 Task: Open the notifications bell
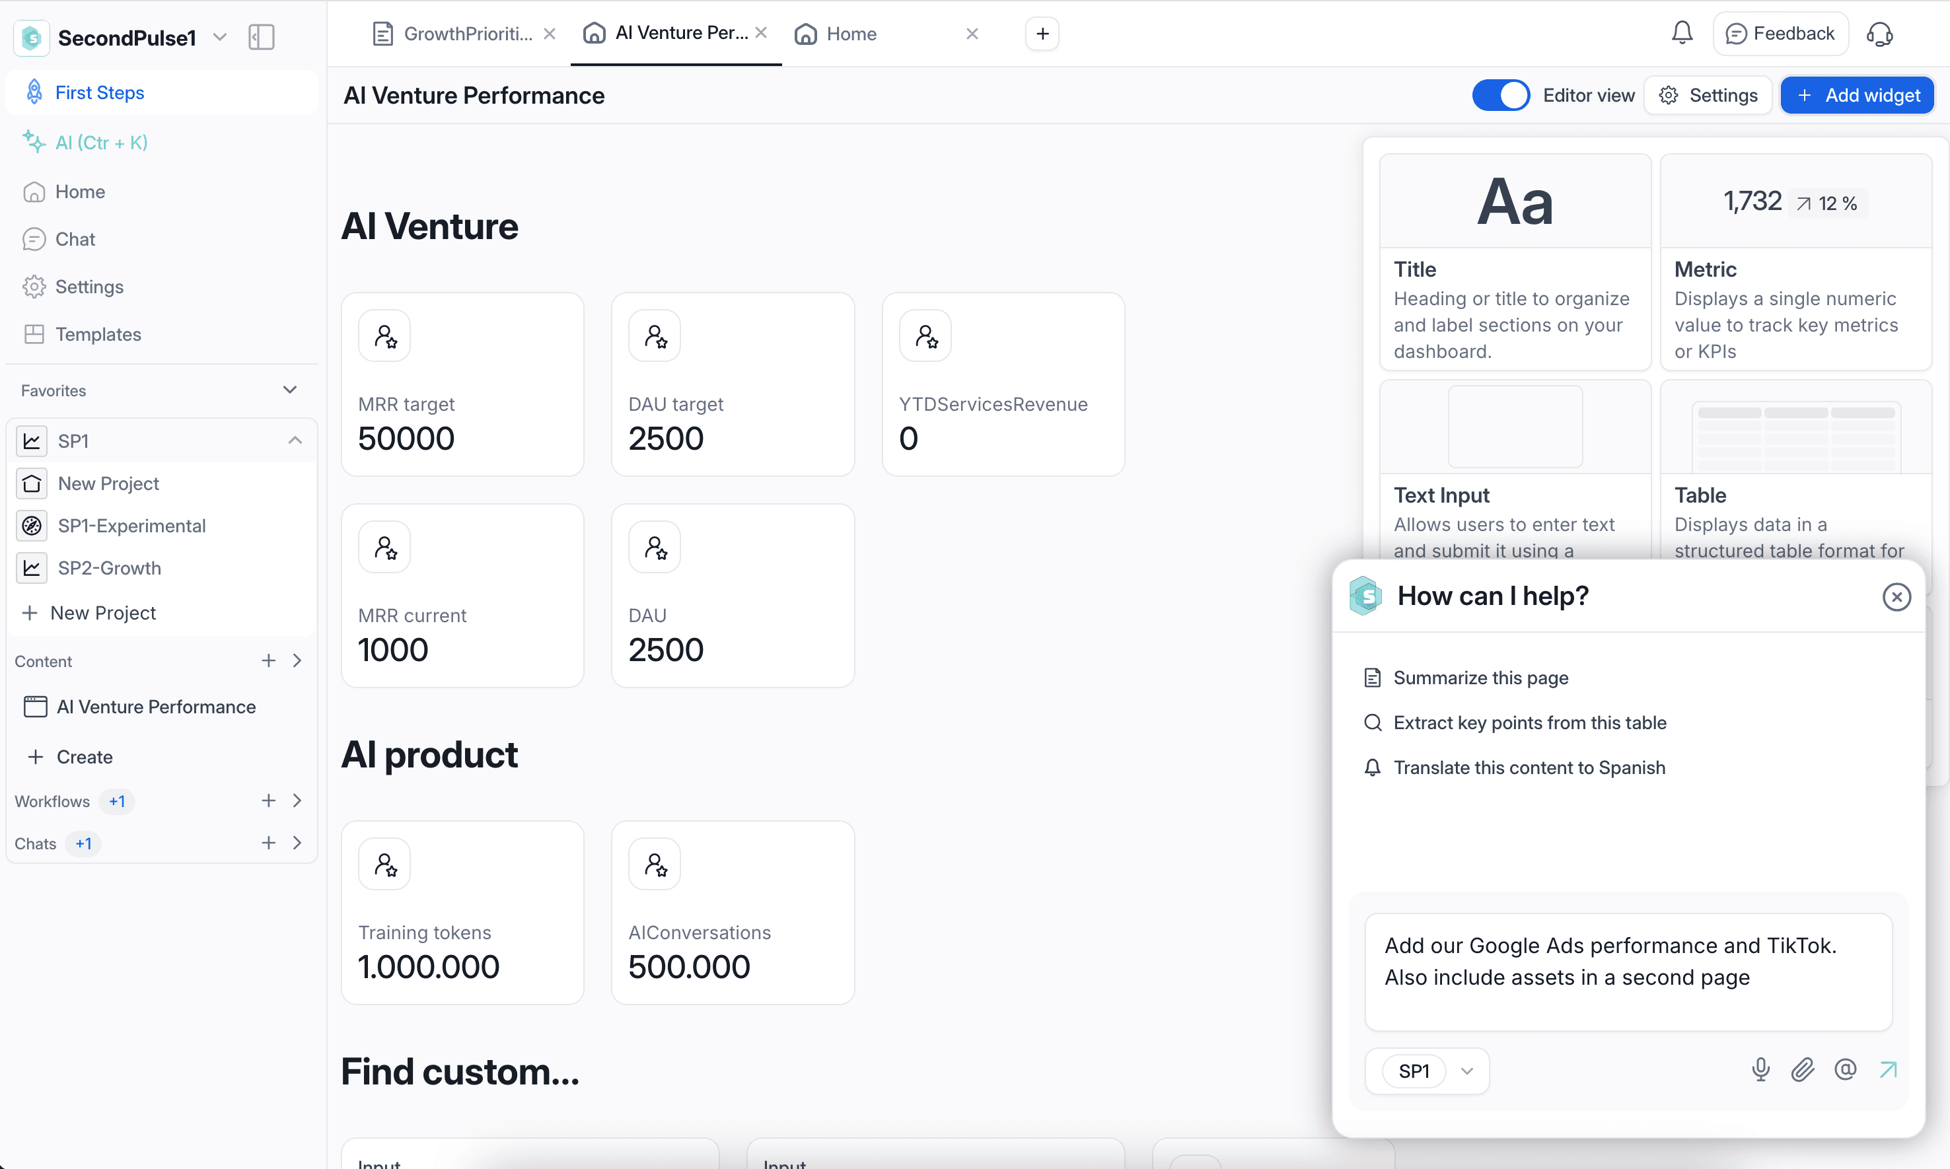click(x=1681, y=33)
